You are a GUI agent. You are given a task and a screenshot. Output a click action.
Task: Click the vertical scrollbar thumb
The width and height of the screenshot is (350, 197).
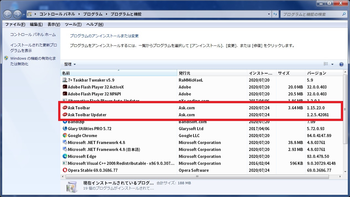click(x=345, y=109)
